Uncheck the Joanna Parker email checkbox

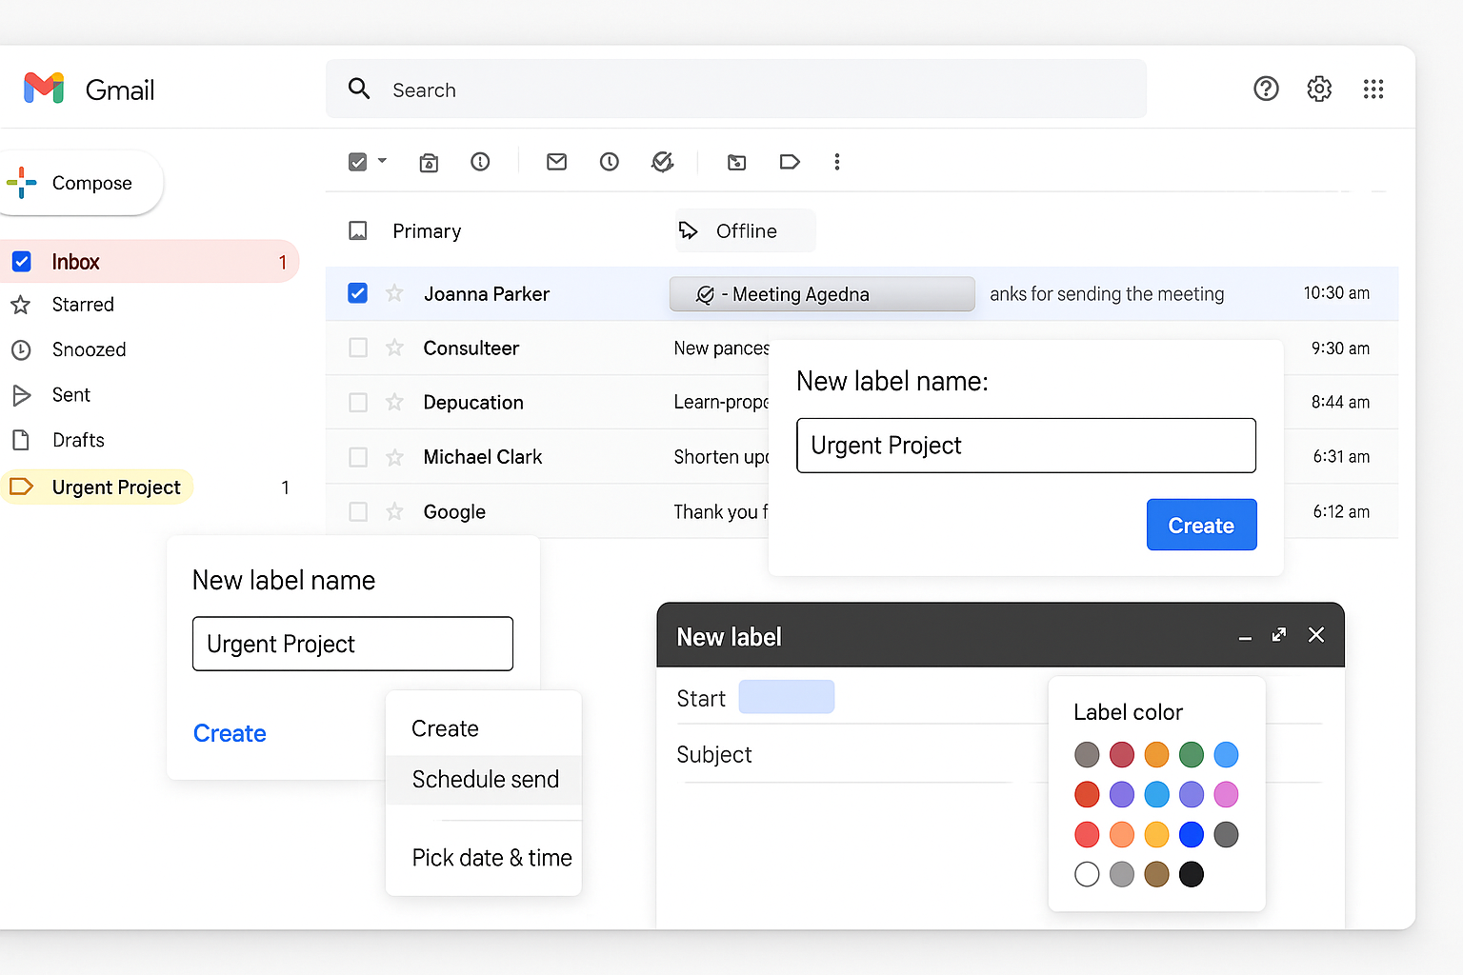(x=357, y=293)
